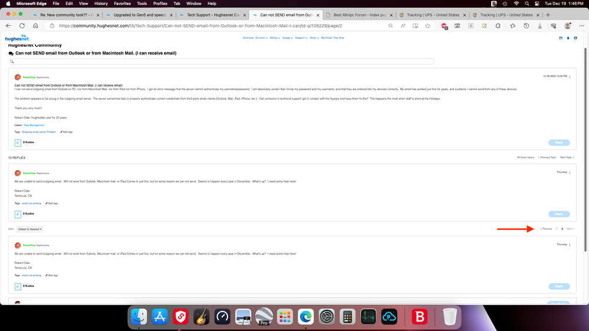Go to page 1 of replies
The image size is (589, 331).
[557, 229]
